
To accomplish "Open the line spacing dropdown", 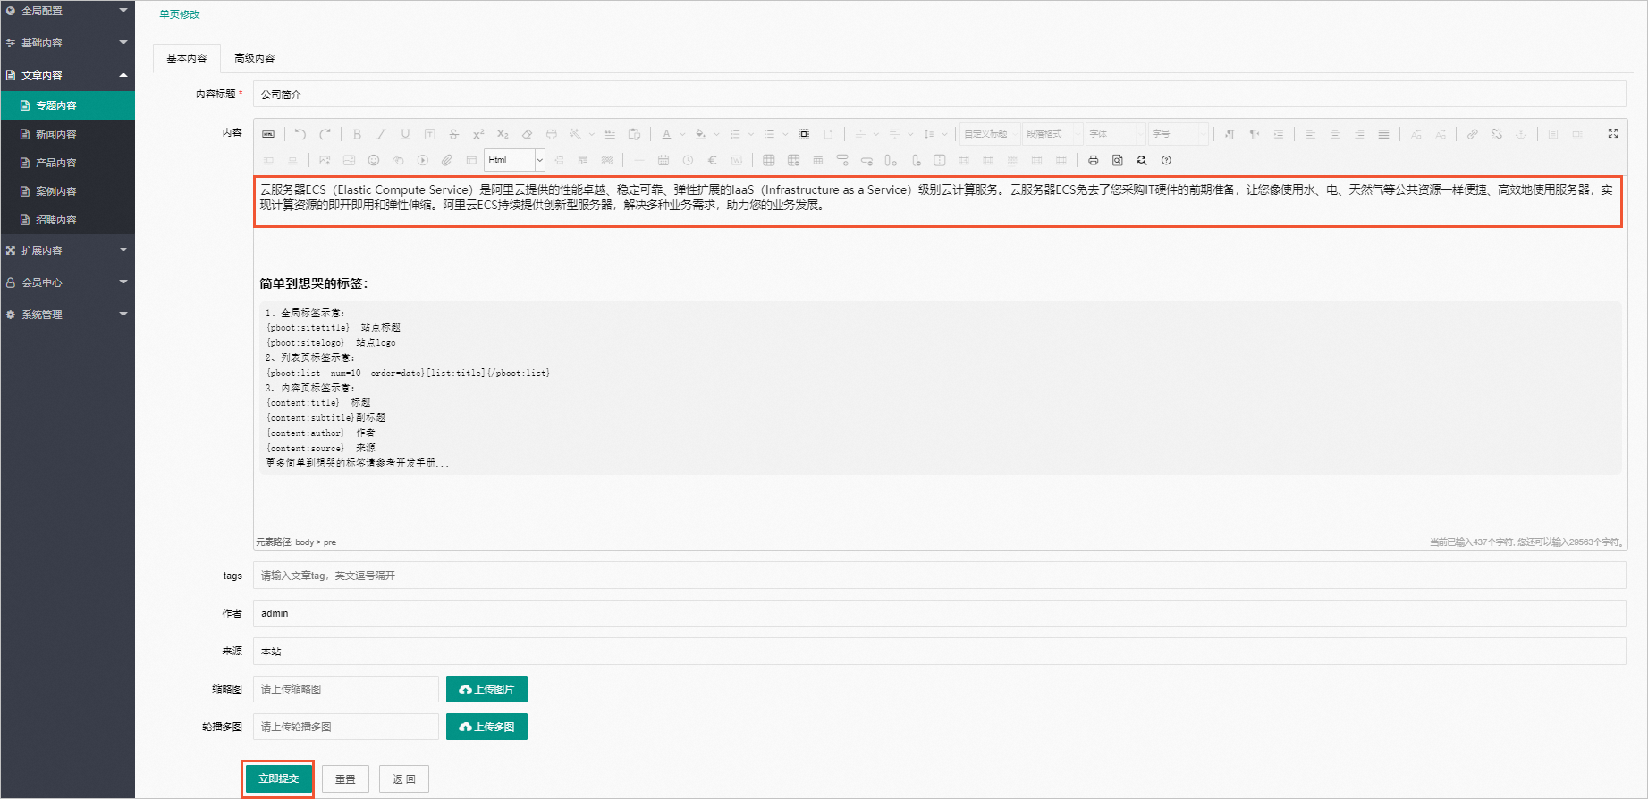I will tap(944, 134).
